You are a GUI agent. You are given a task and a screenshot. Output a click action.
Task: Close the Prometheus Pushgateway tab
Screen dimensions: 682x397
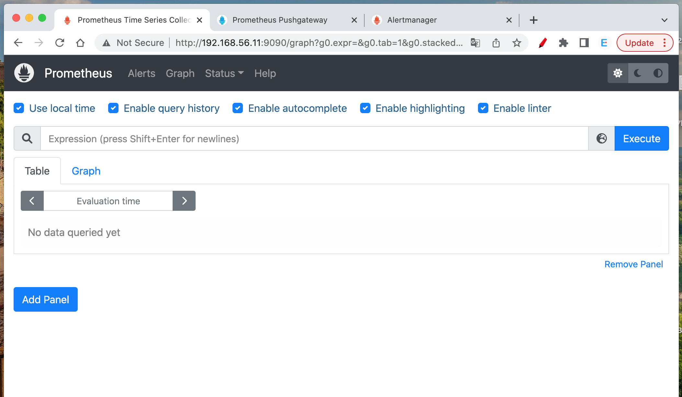(354, 20)
